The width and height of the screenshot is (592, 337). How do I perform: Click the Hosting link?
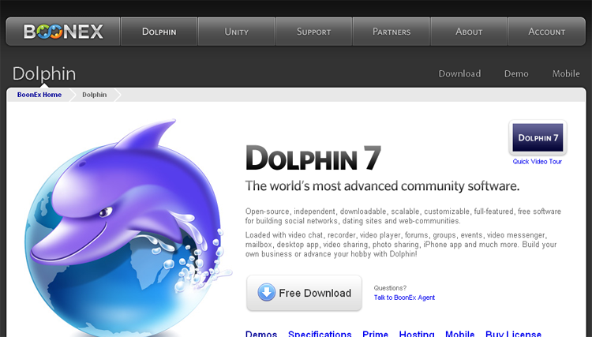click(417, 333)
